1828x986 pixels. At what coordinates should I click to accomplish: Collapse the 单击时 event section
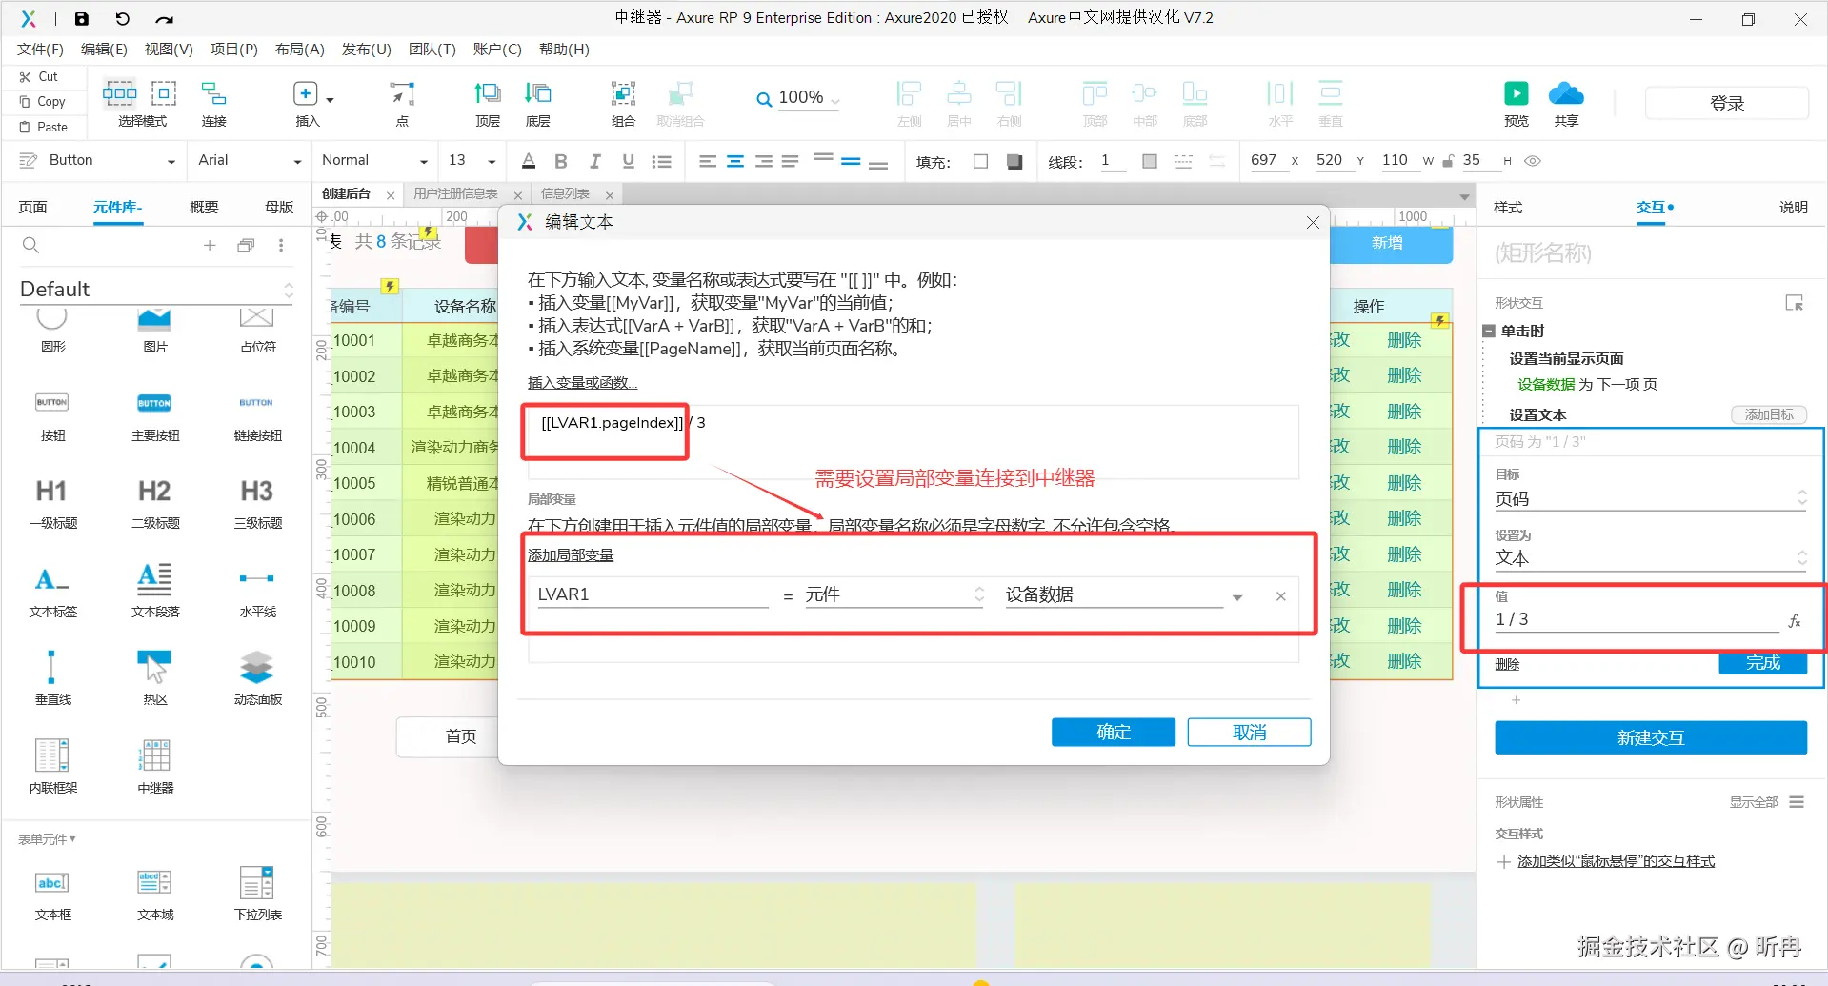click(x=1489, y=332)
